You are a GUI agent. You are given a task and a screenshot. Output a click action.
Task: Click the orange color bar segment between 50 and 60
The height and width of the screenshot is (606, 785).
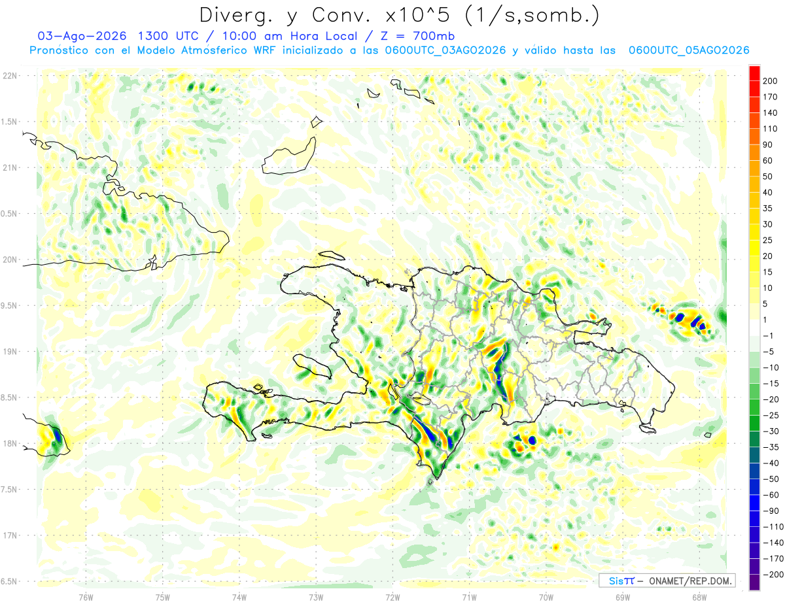click(754, 169)
